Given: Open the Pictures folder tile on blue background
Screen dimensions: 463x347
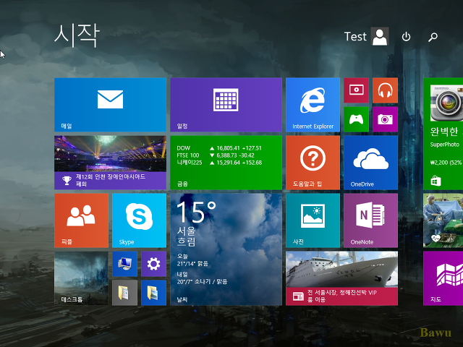Looking at the screenshot, I should click(153, 293).
